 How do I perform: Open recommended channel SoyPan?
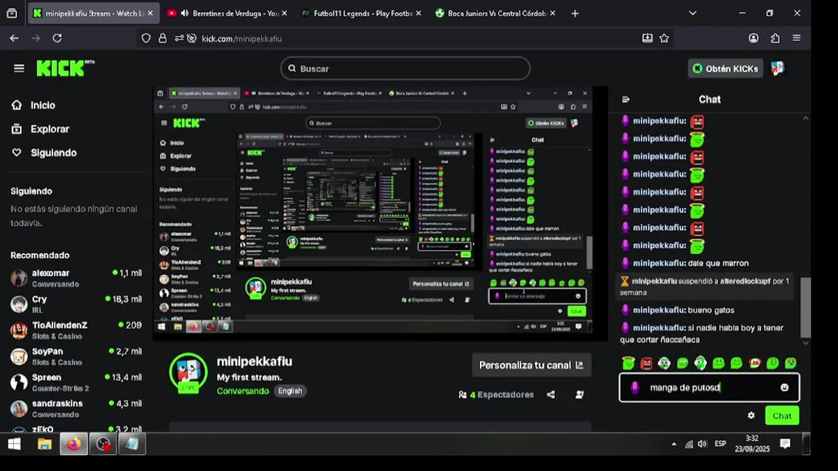76,357
